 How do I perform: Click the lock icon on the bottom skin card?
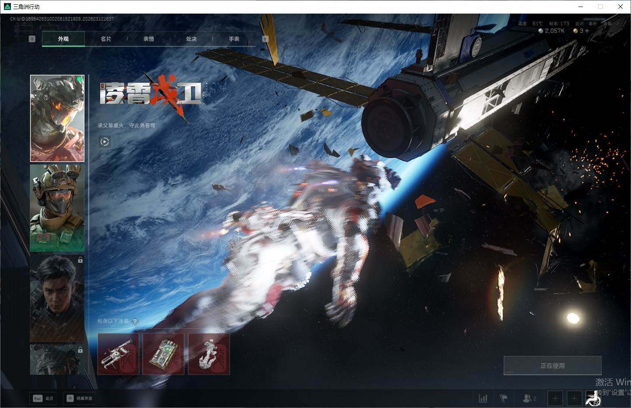click(x=80, y=350)
